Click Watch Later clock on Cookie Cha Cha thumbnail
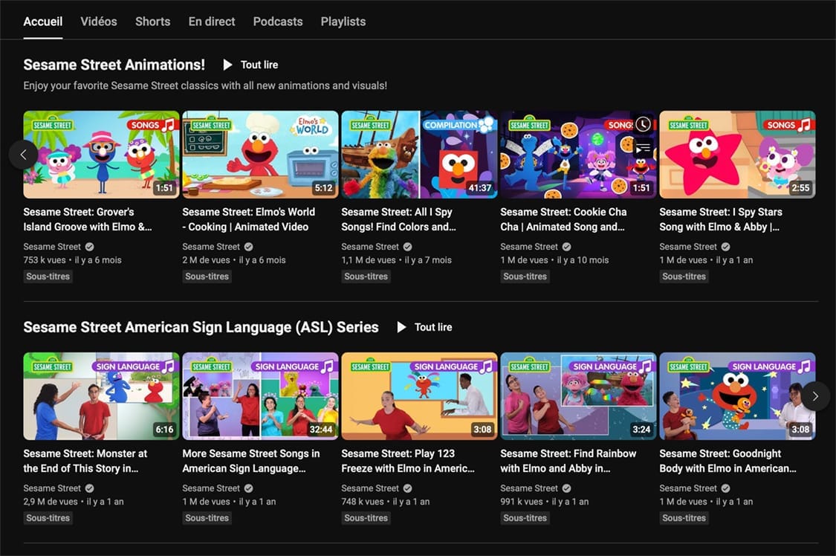This screenshot has height=556, width=836. 643,124
